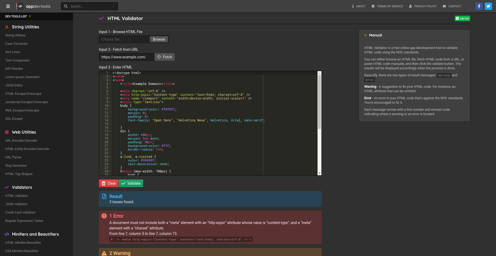Click the hamburger menu icon
The image size is (496, 256).
(x=8, y=6)
